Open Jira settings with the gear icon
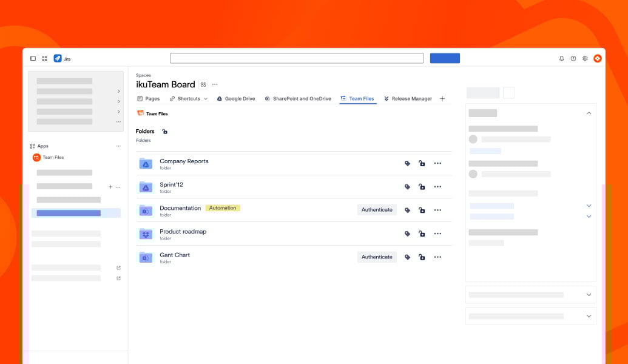This screenshot has height=364, width=628. [584, 58]
